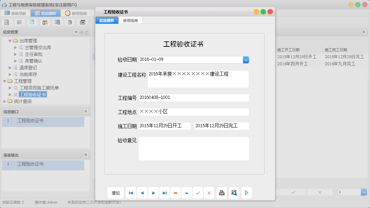The width and height of the screenshot is (370, 208).
Task: Jump to last record with the end arrow
Action: tap(164, 193)
